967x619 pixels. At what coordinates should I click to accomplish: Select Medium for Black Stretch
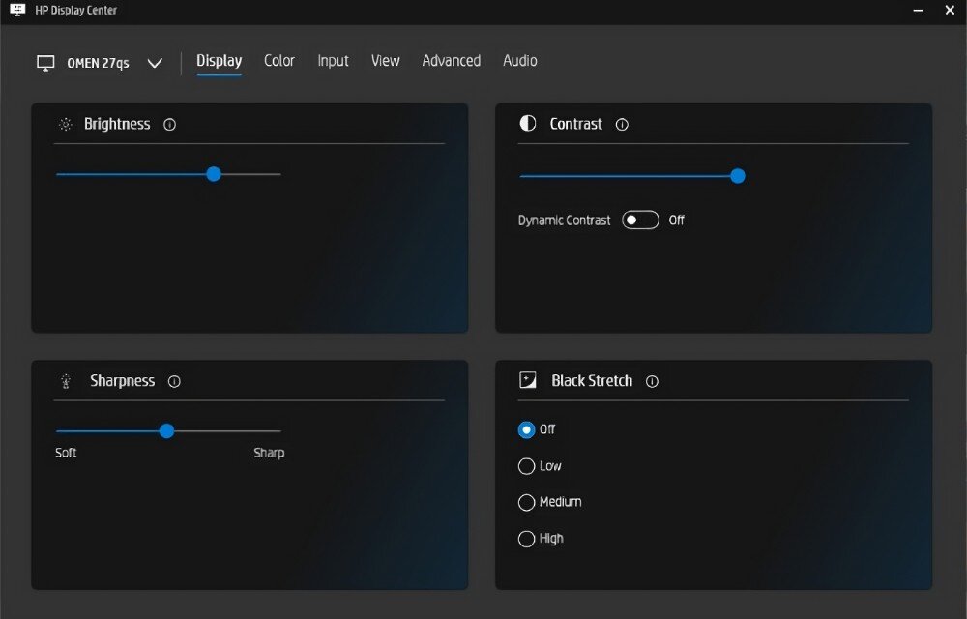527,503
